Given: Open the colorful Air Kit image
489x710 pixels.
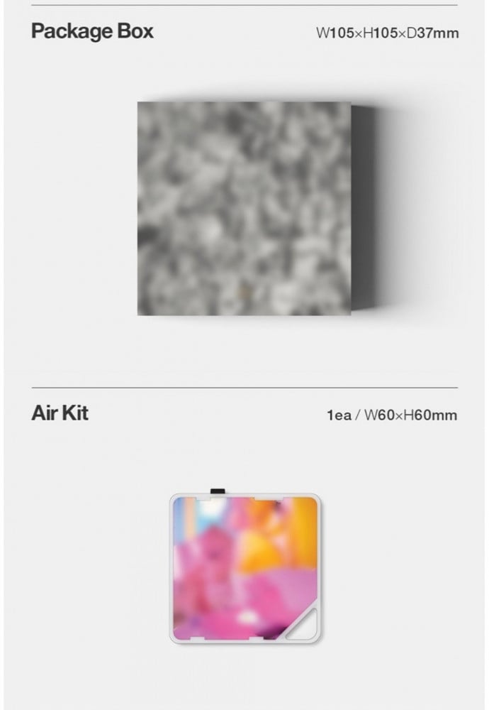Looking at the screenshot, I should tap(245, 568).
